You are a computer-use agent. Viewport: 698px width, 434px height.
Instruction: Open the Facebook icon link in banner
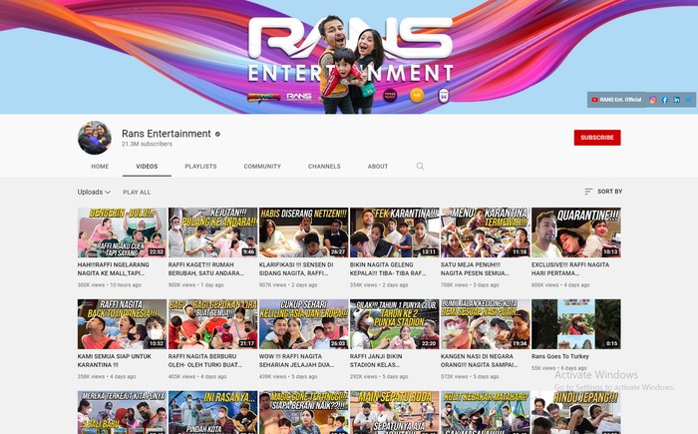pyautogui.click(x=665, y=100)
